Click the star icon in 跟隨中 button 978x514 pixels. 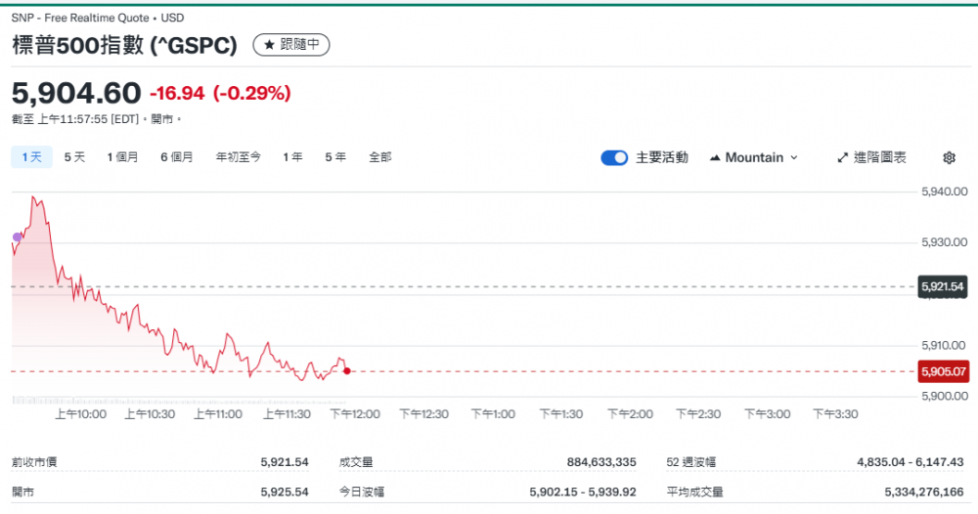pos(269,45)
